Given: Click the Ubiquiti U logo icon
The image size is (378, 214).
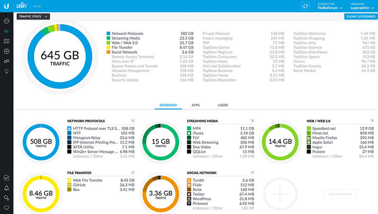Looking at the screenshot, I should coord(7,6).
